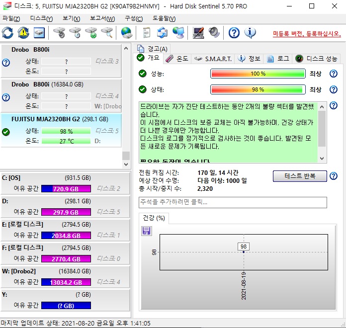This screenshot has height=328, width=346.
Task: Click the speaker sound toolbar icon
Action: point(214,33)
